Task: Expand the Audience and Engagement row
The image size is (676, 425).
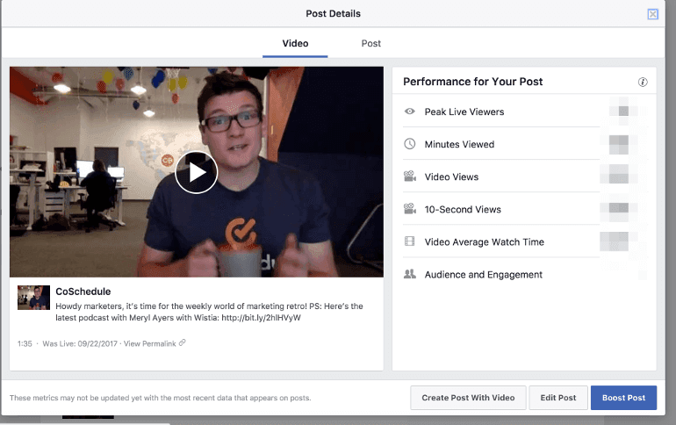Action: coord(483,274)
